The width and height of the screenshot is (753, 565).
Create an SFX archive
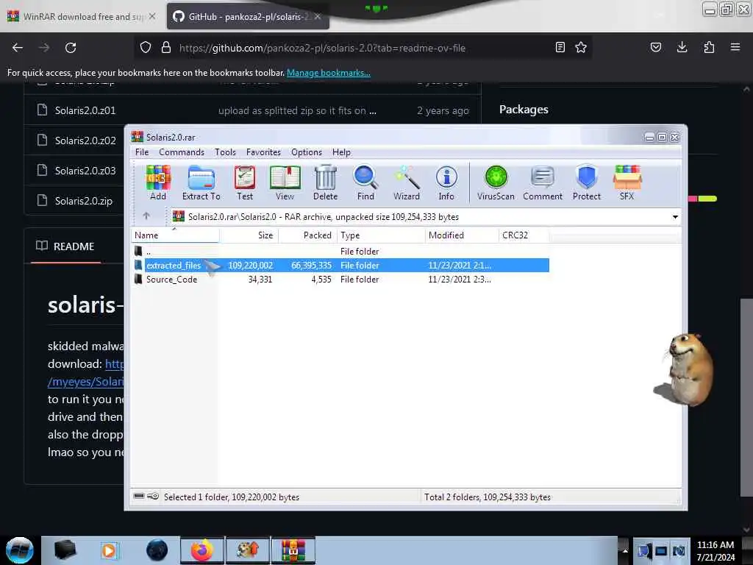coord(627,182)
